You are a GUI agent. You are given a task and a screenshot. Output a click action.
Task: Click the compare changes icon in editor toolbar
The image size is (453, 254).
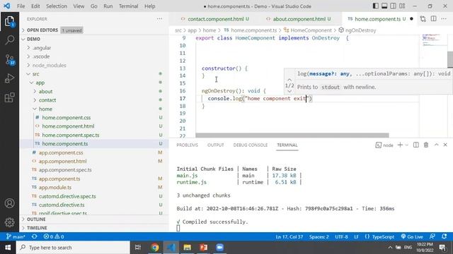[423, 19]
